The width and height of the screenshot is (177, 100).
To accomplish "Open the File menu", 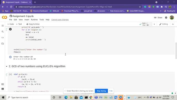I will click(x=11, y=20).
